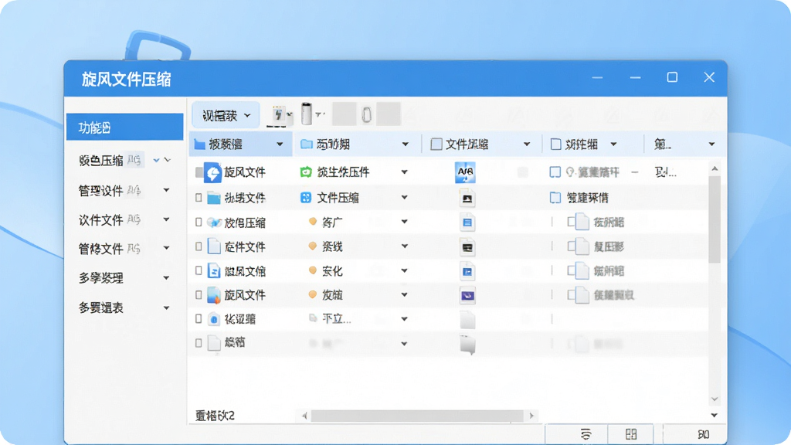Click the horizontal scrollbar right arrow

[531, 416]
